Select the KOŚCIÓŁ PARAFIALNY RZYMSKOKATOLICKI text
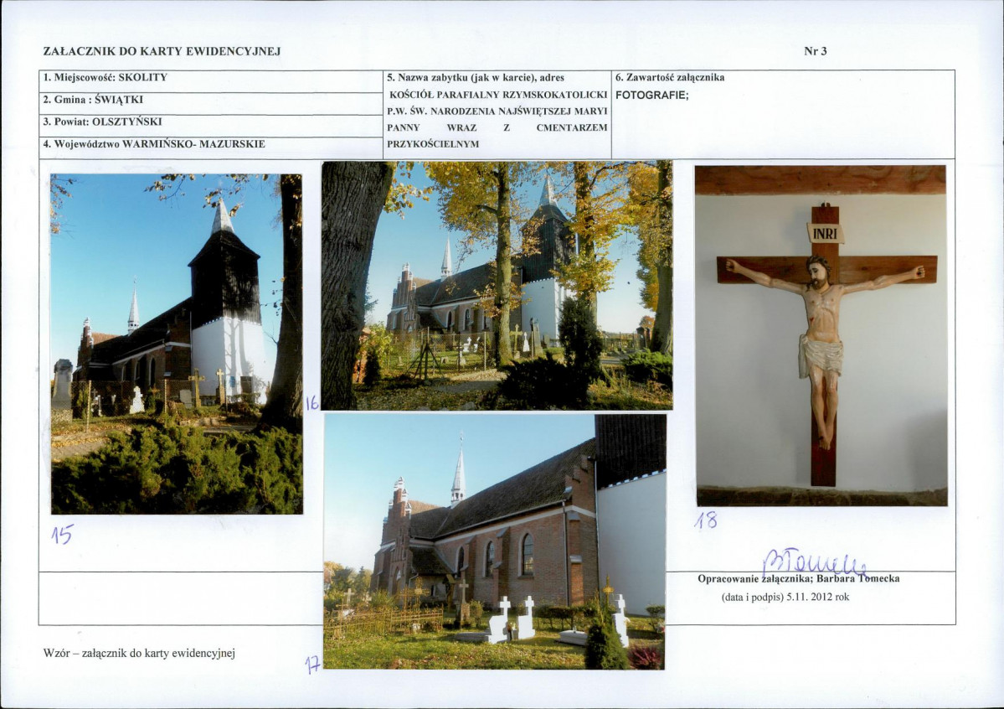1004x709 pixels. [498, 94]
